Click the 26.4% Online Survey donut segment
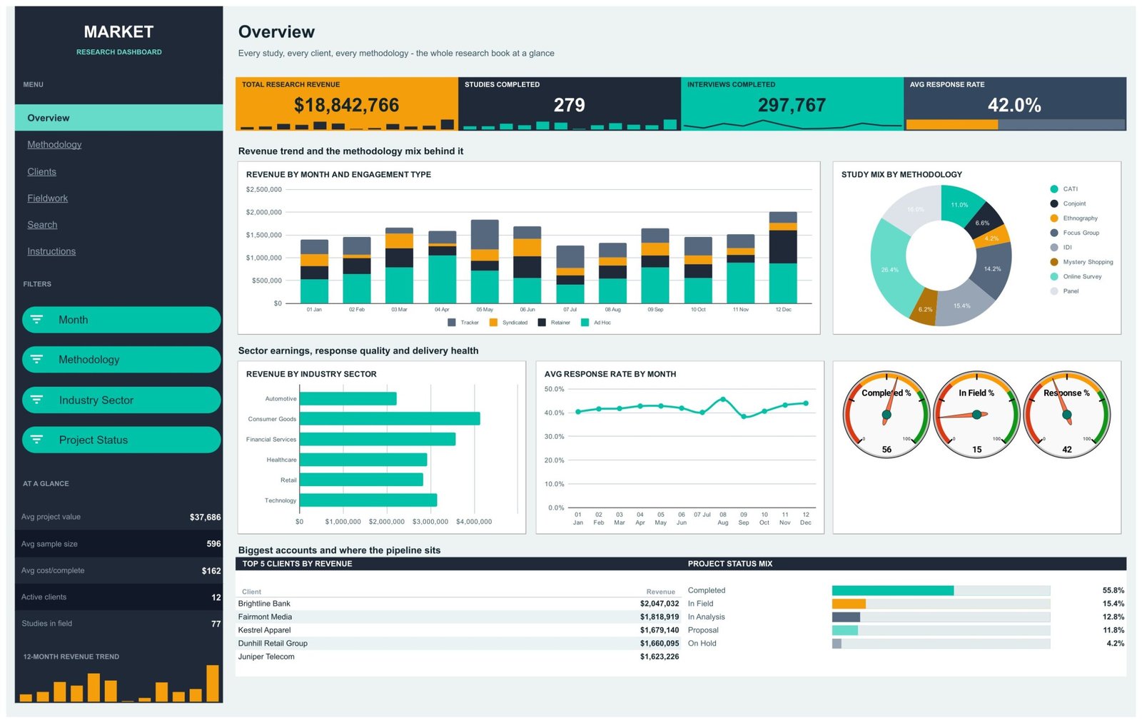The image size is (1142, 723). [x=891, y=270]
